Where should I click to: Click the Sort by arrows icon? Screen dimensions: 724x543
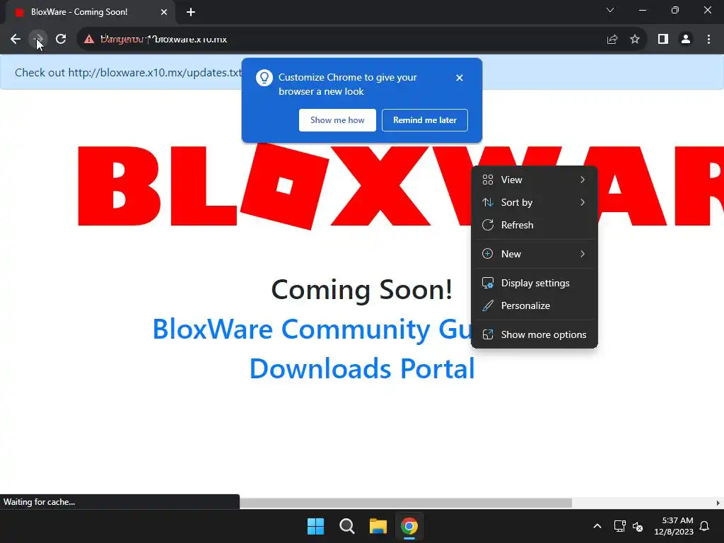coord(488,202)
